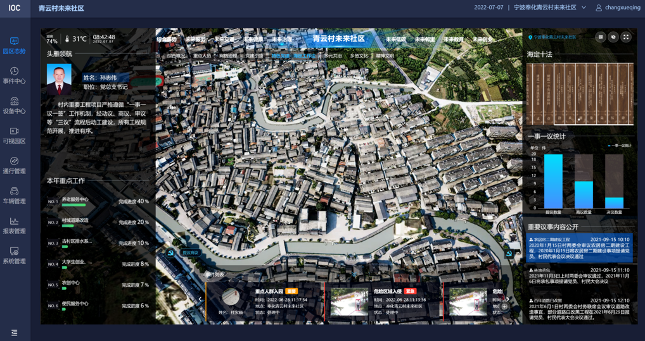Open 园区态势 in the left sidebar
This screenshot has height=341, width=645.
coord(15,46)
